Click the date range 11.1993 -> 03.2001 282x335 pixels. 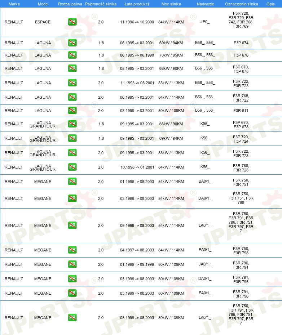(137, 83)
